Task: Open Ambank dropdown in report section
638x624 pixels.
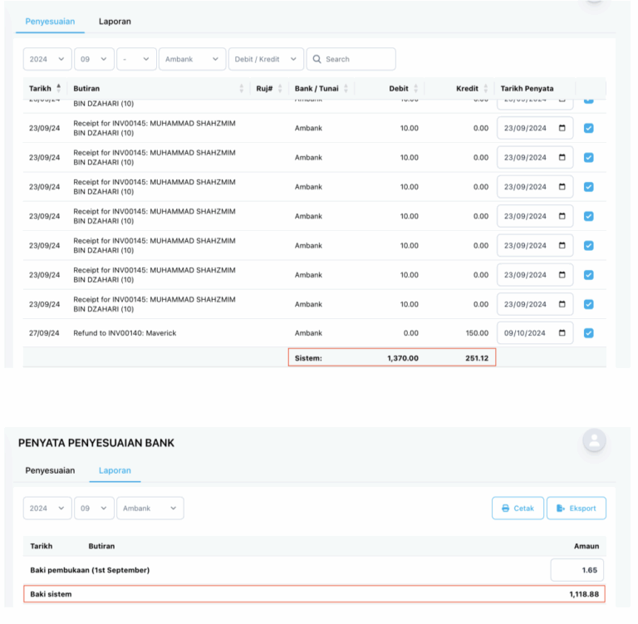Action: 150,508
